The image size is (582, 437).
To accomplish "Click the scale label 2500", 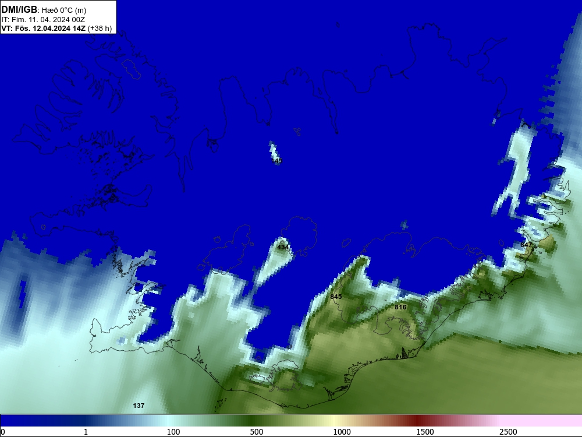I will click(508, 432).
